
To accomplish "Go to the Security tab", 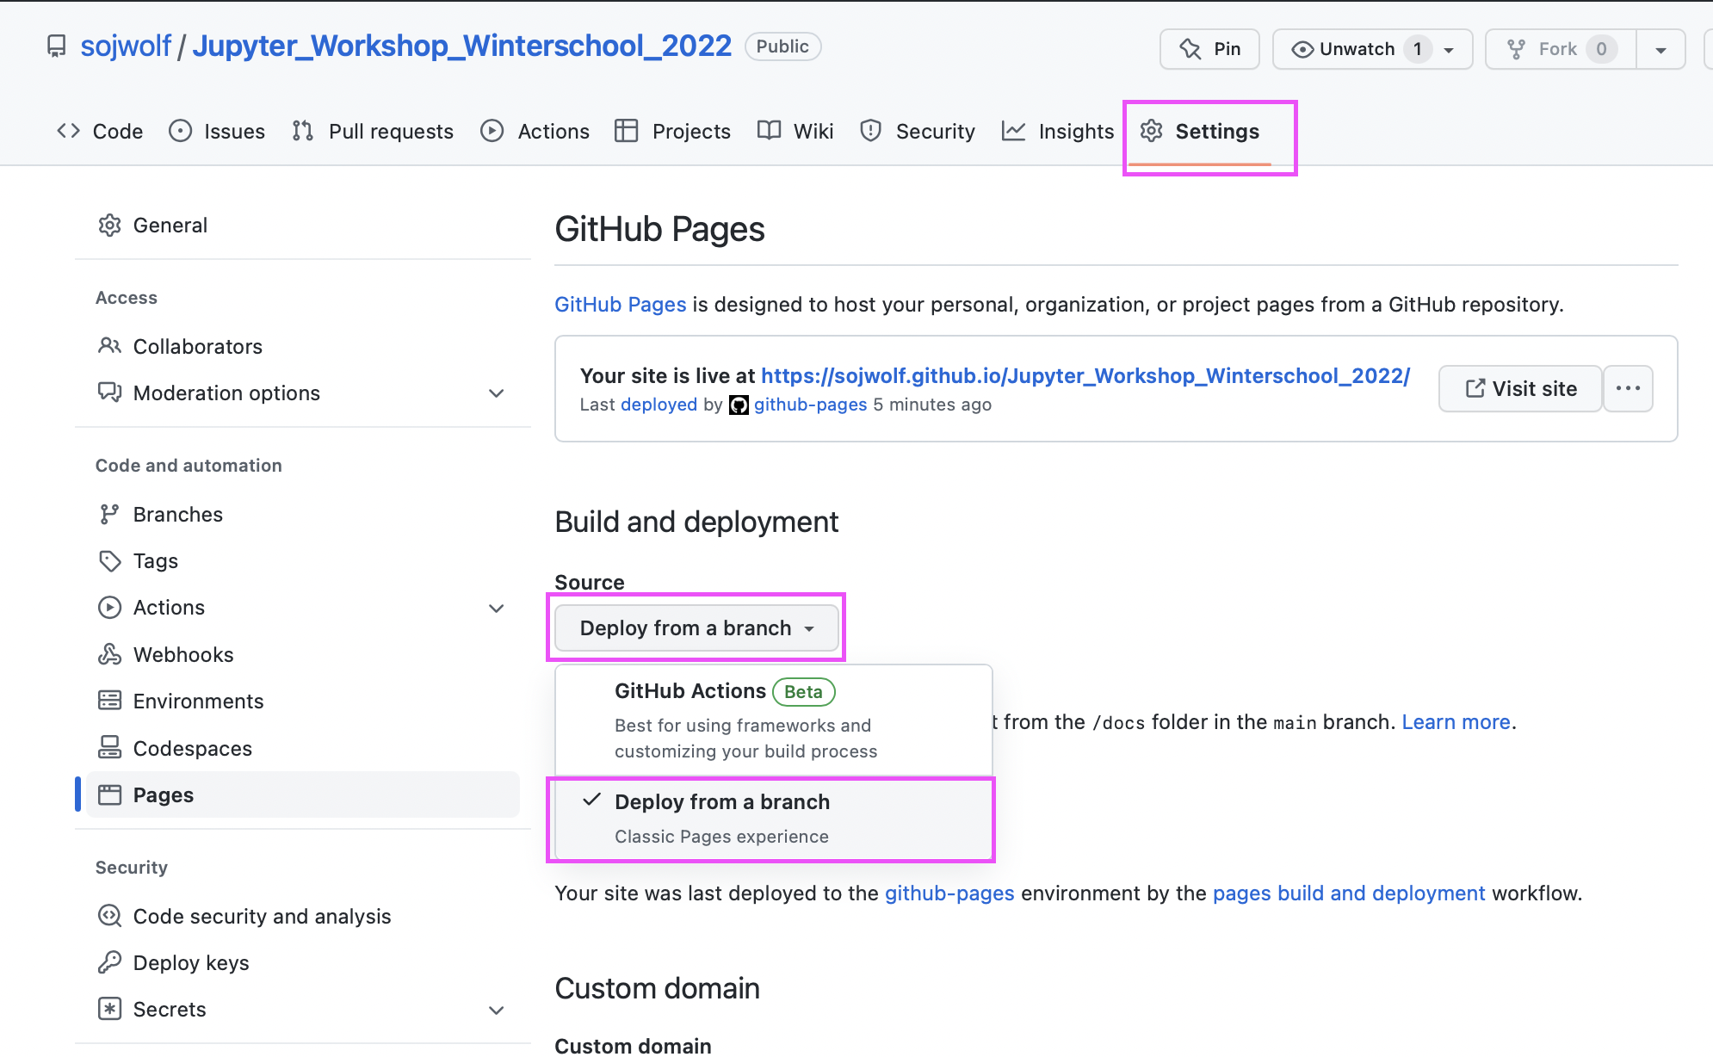I will 918,131.
